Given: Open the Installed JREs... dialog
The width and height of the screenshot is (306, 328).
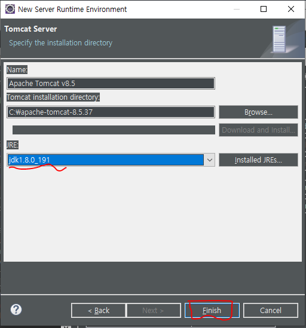Looking at the screenshot, I should pos(258,160).
